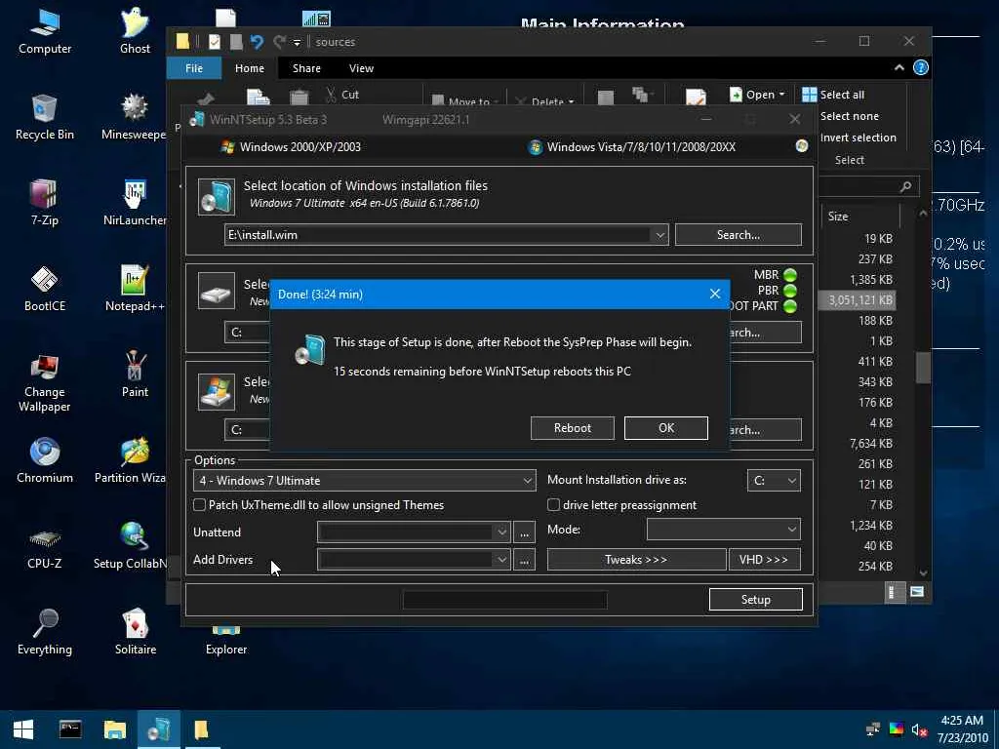Launch Minesweeper from the desktop
This screenshot has height=749, width=999.
pyautogui.click(x=134, y=117)
